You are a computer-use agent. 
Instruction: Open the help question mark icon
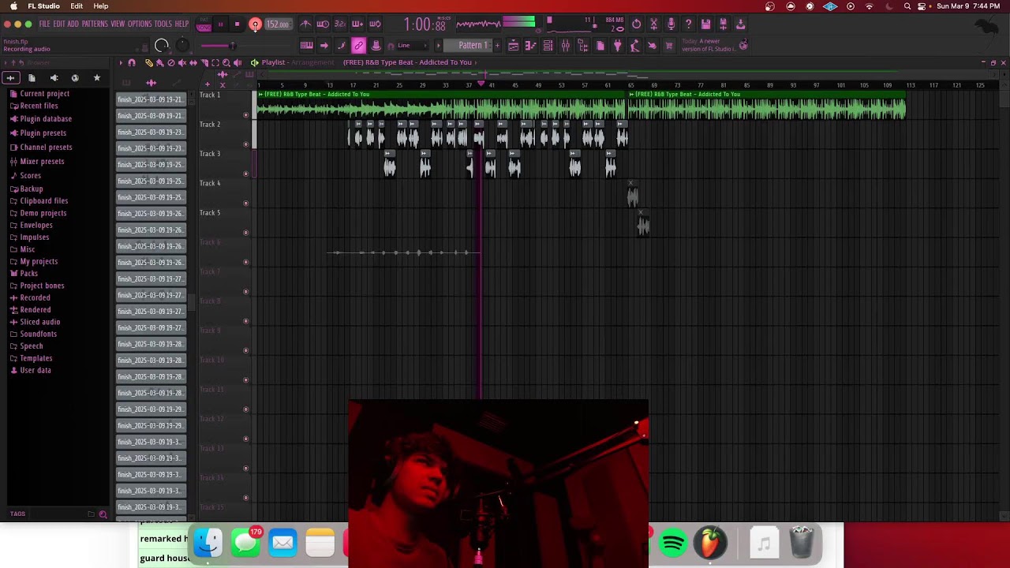coord(689,24)
